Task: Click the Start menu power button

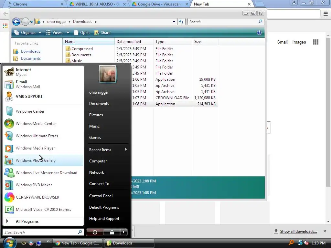Action: [95, 232]
